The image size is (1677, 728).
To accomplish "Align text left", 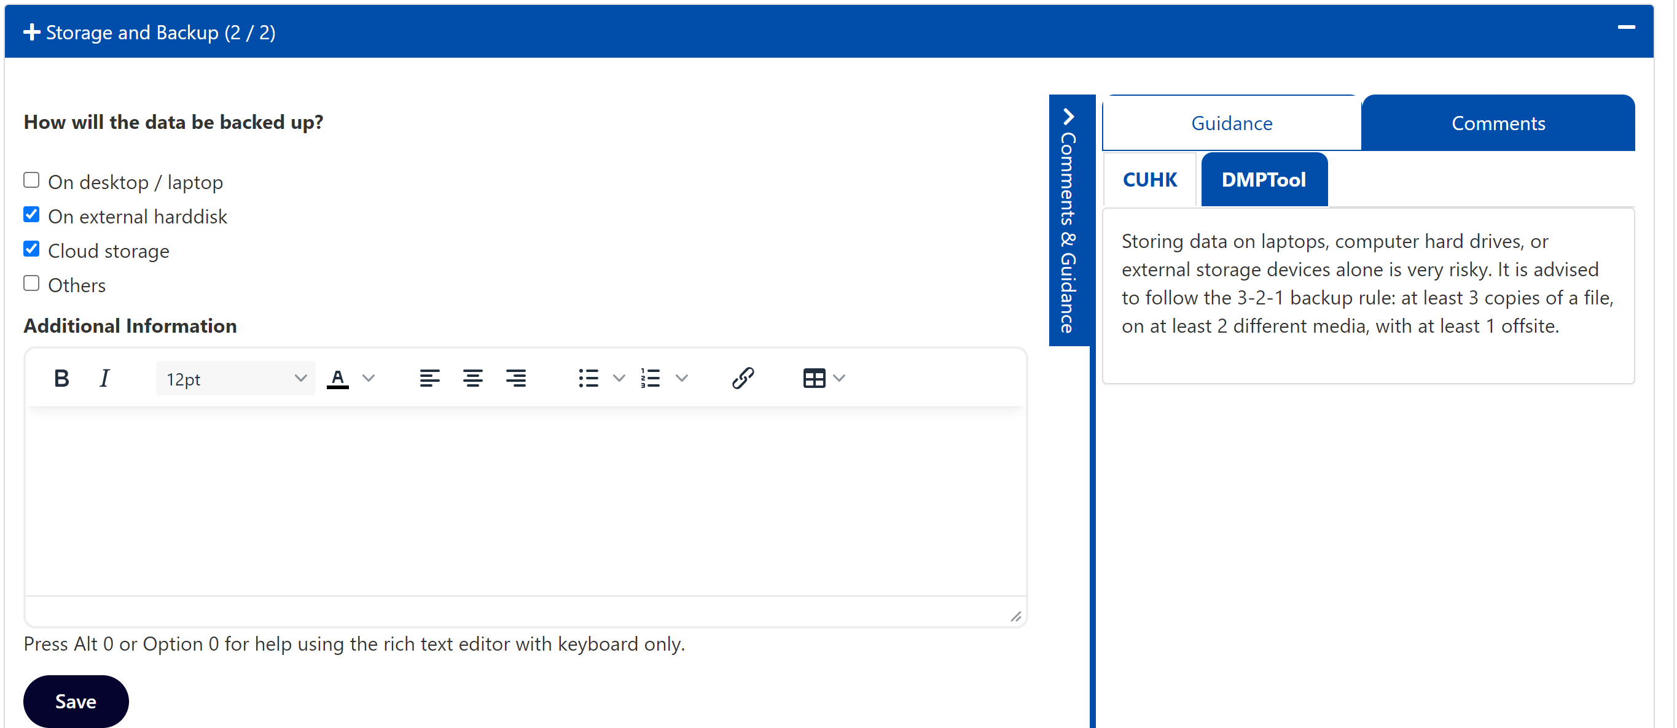I will pyautogui.click(x=429, y=378).
